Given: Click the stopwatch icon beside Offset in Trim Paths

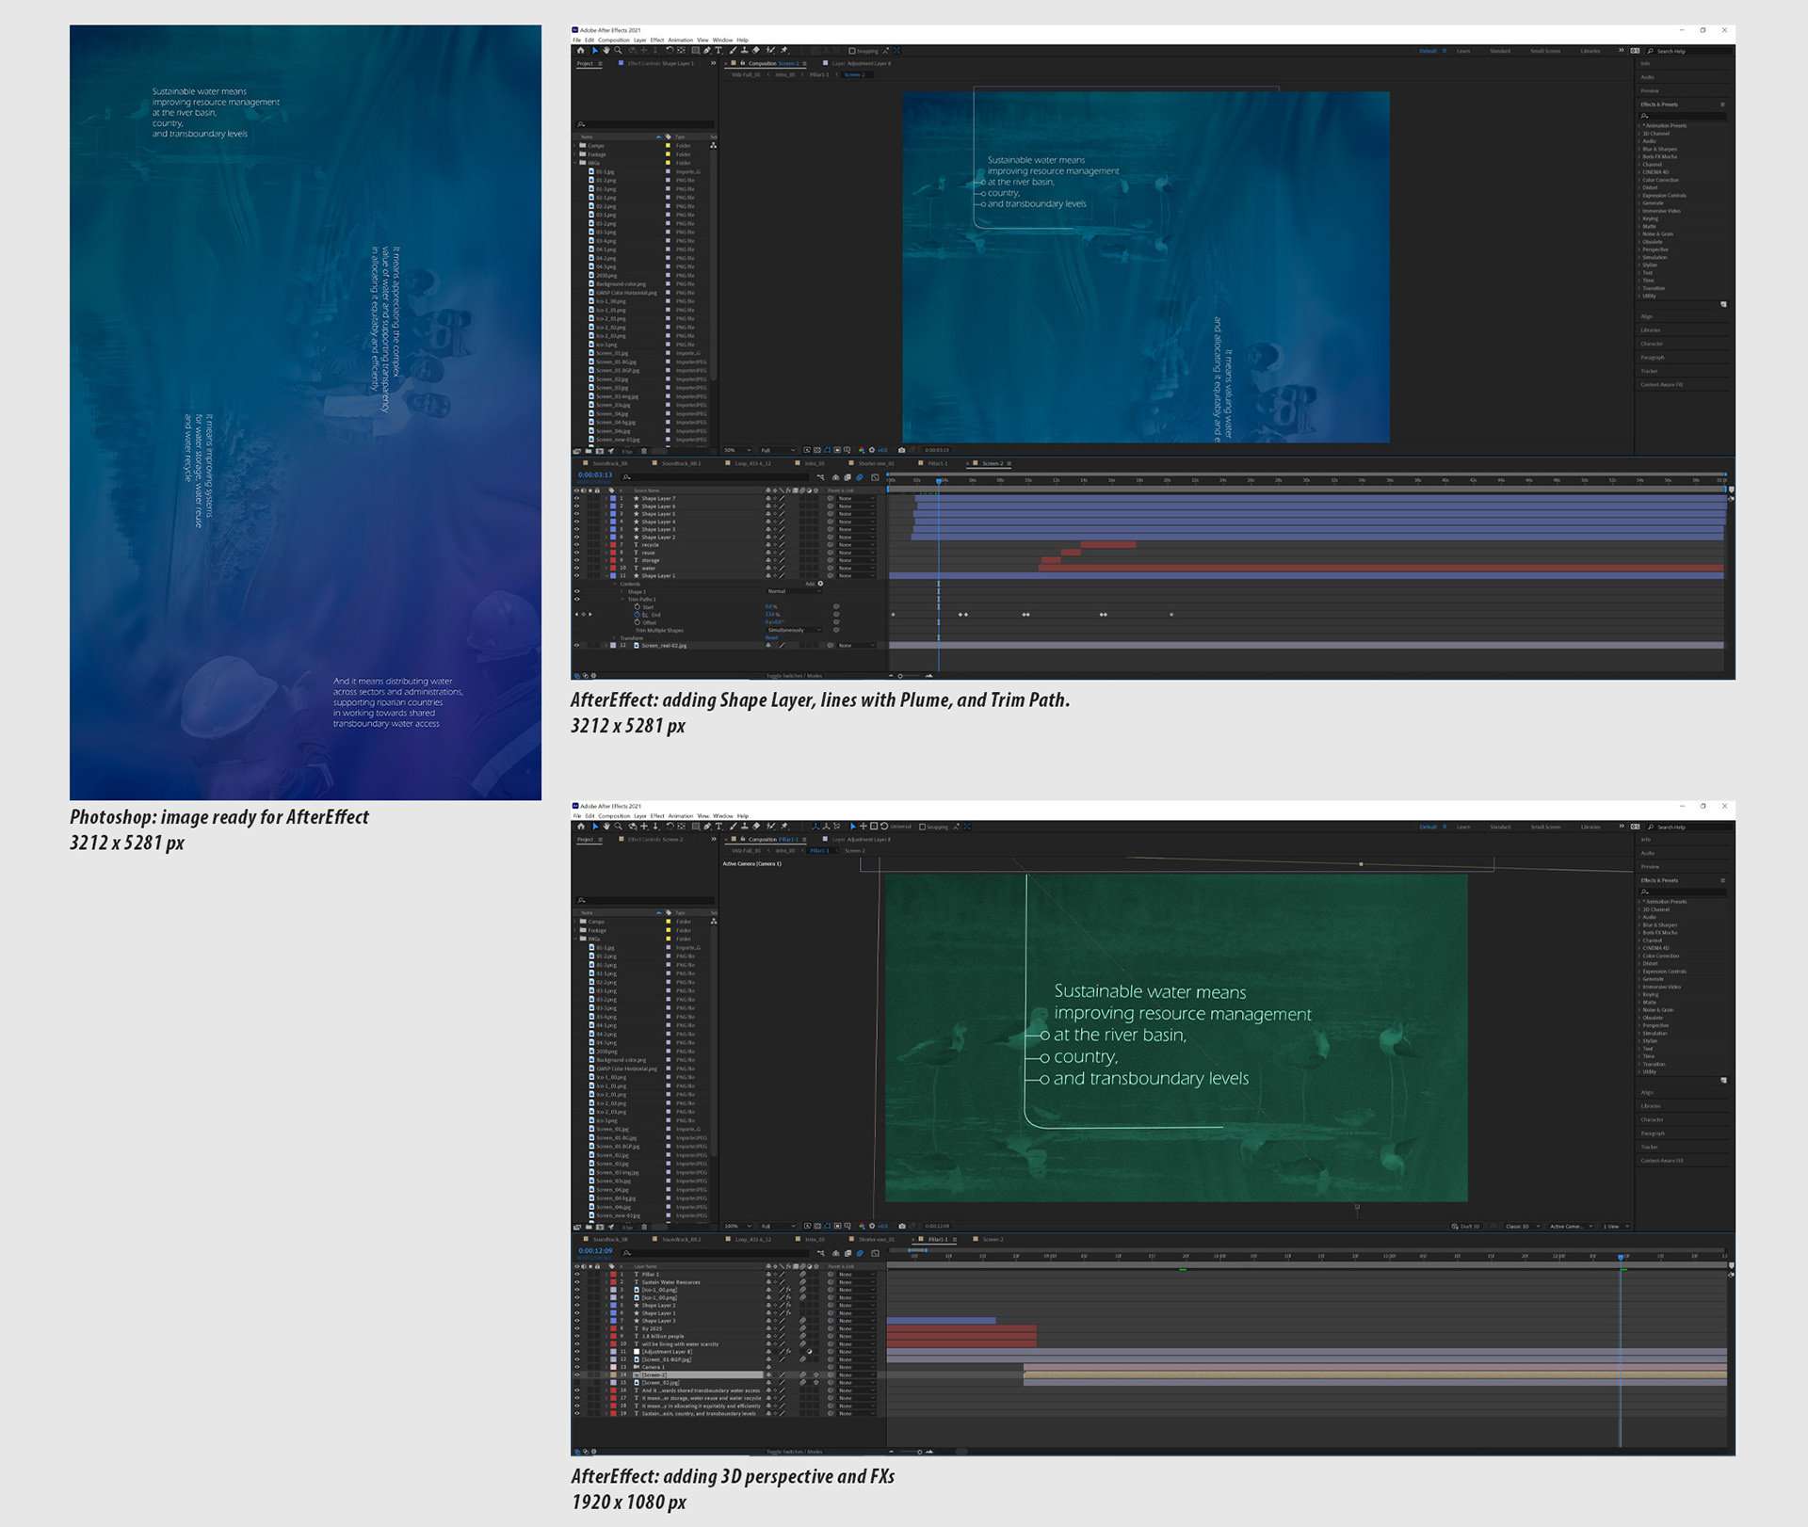Looking at the screenshot, I should click(638, 622).
